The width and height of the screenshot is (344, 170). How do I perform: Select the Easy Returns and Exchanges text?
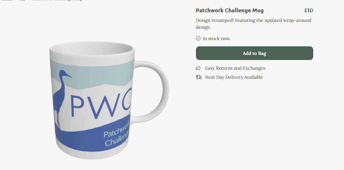click(235, 68)
